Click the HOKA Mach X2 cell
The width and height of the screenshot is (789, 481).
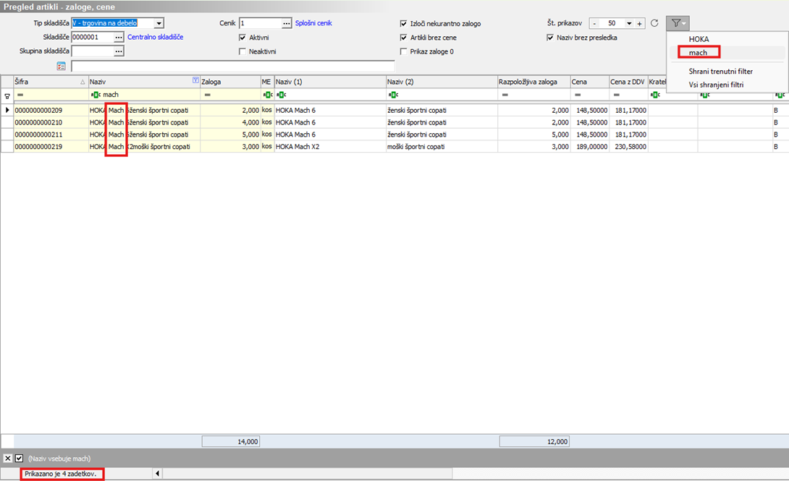330,146
